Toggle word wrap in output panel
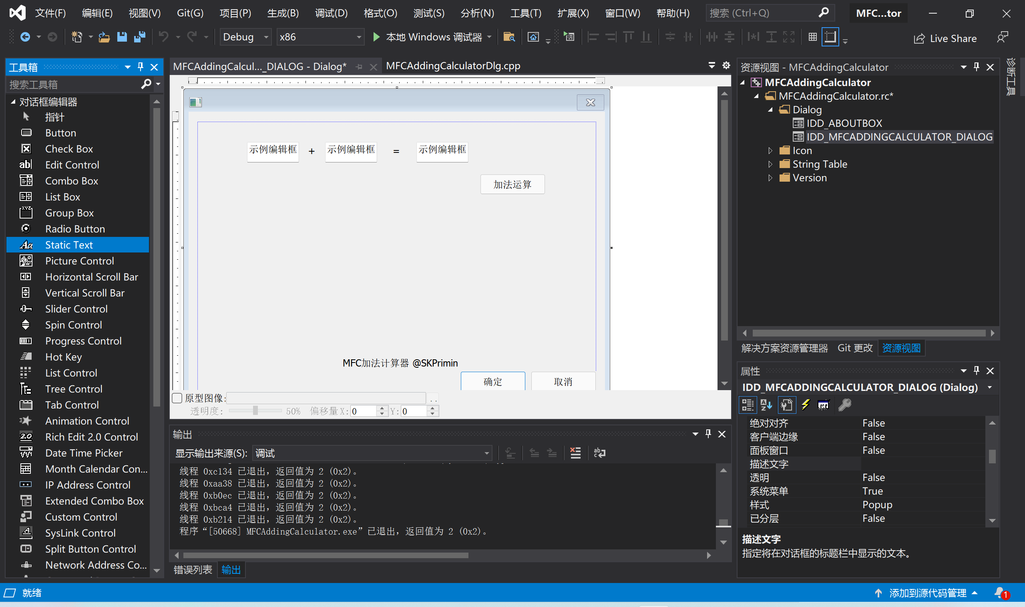This screenshot has height=607, width=1025. pos(599,453)
